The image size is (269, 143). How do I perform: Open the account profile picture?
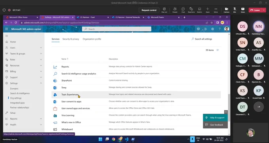(x=227, y=29)
